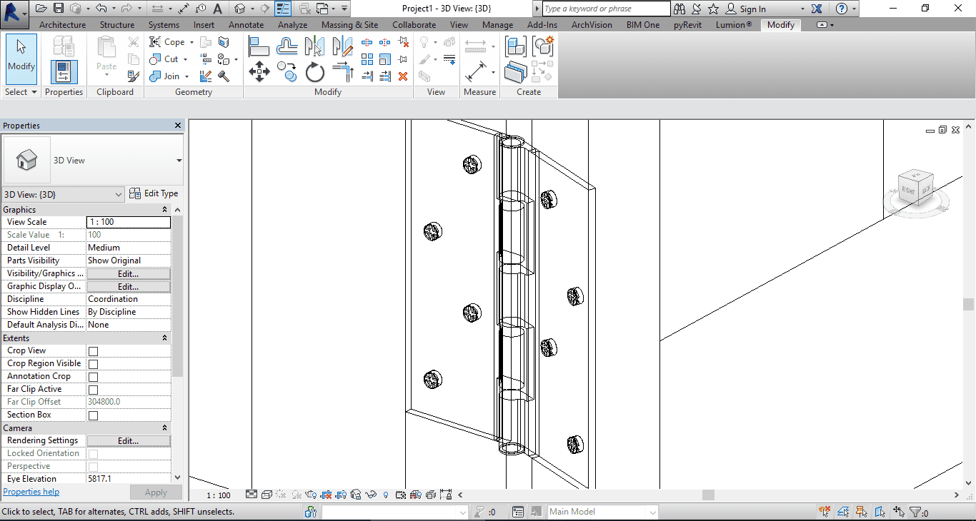Select the Offset tool

(x=287, y=47)
